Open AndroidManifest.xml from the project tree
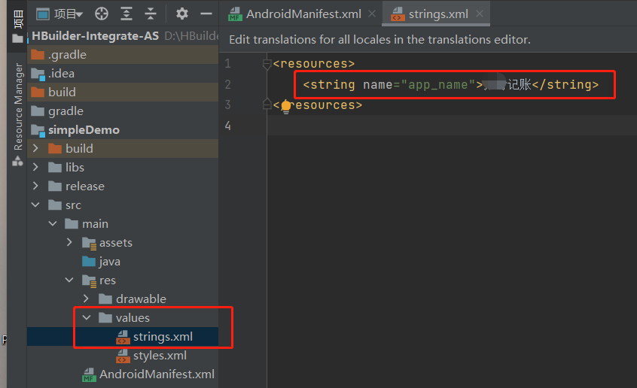The image size is (637, 388). click(157, 374)
